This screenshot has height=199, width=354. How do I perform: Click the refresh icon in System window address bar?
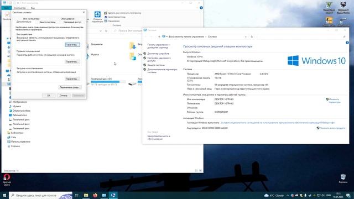pos(252,36)
